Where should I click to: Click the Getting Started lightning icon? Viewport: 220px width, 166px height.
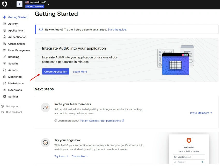5,17
